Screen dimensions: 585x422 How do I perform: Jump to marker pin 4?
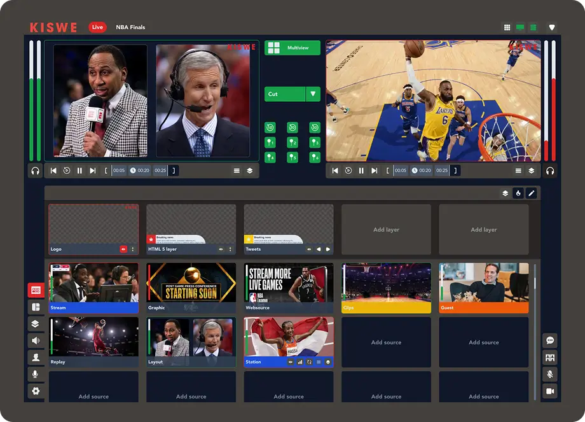pyautogui.click(x=270, y=157)
